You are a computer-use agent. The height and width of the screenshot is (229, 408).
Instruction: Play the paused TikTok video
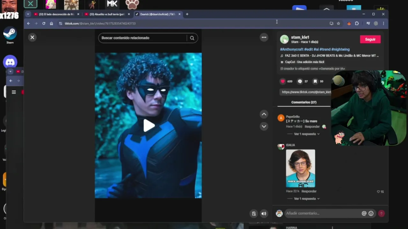149,125
